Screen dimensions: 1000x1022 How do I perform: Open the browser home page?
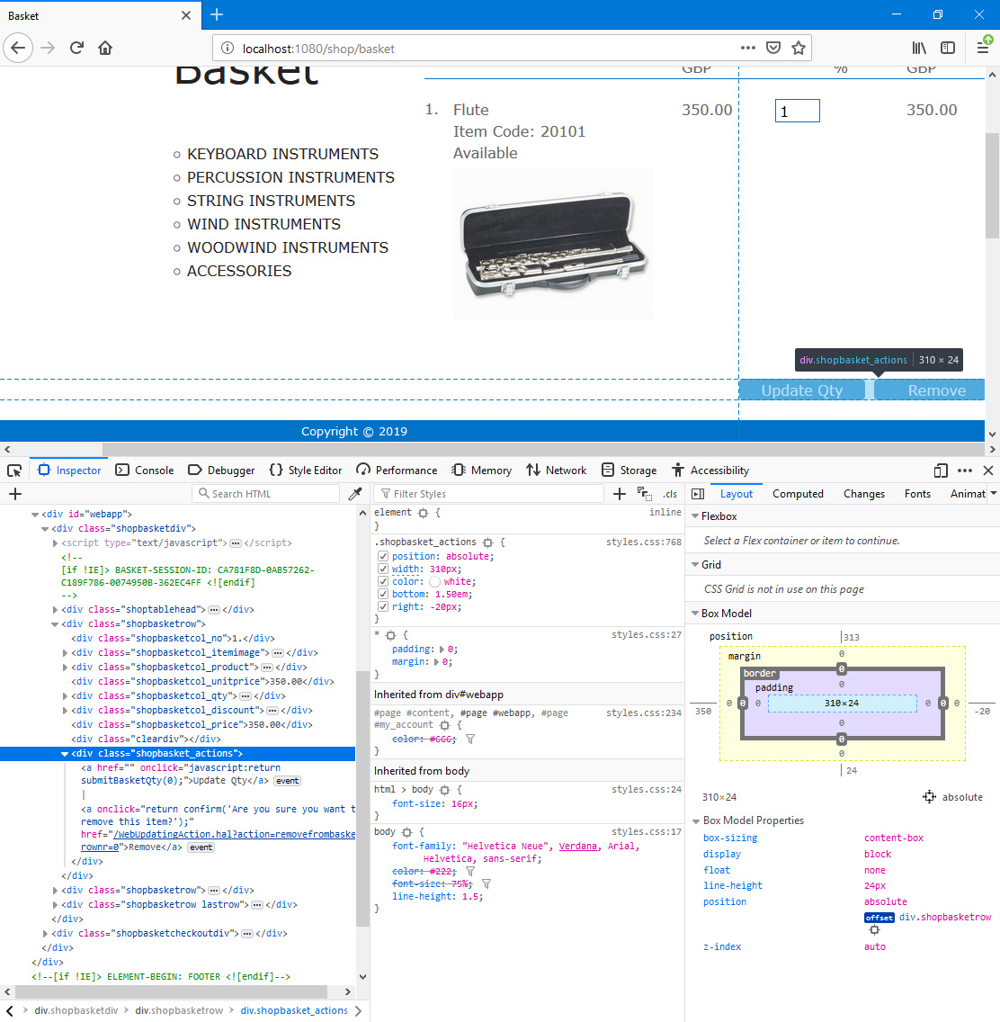pyautogui.click(x=105, y=48)
